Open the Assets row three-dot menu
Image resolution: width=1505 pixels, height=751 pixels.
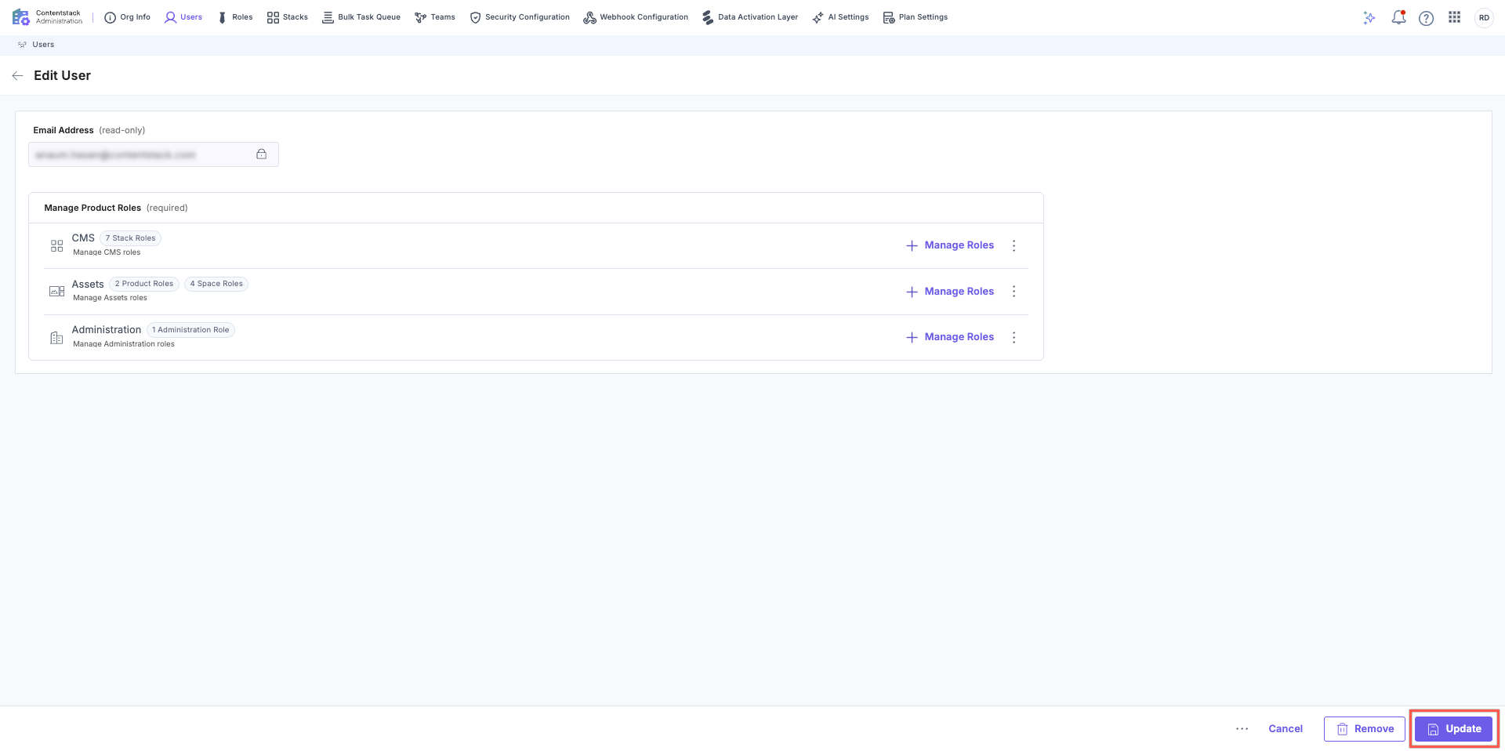[x=1014, y=292]
